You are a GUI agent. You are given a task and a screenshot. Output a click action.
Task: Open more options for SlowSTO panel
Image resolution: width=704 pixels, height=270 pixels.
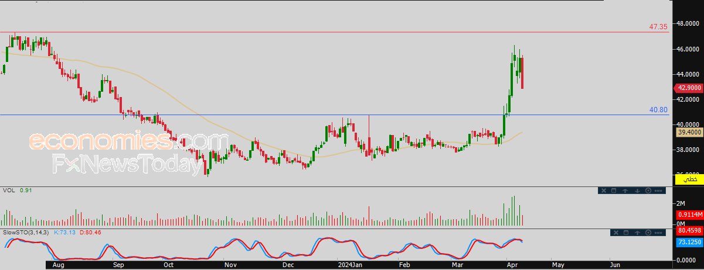[658, 233]
